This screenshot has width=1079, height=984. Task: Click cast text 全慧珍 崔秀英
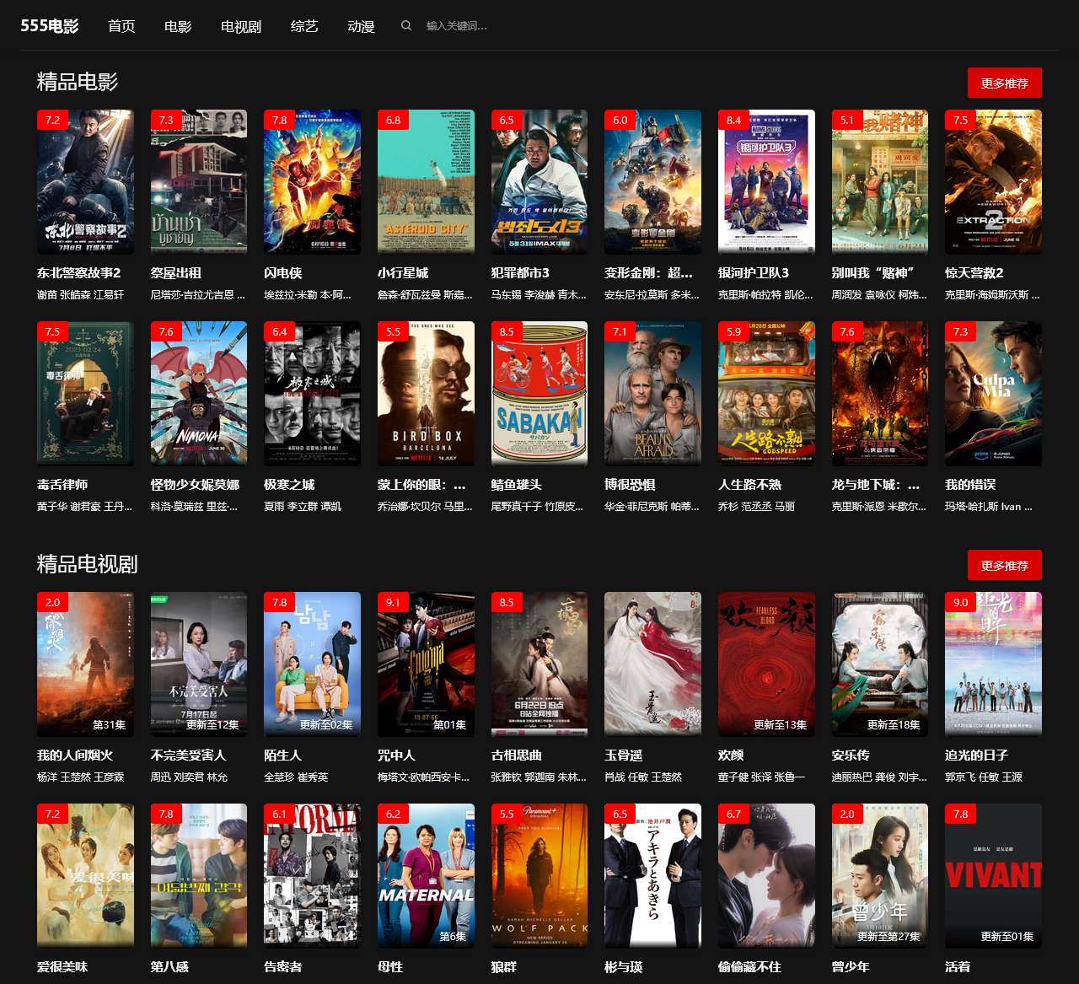point(296,777)
